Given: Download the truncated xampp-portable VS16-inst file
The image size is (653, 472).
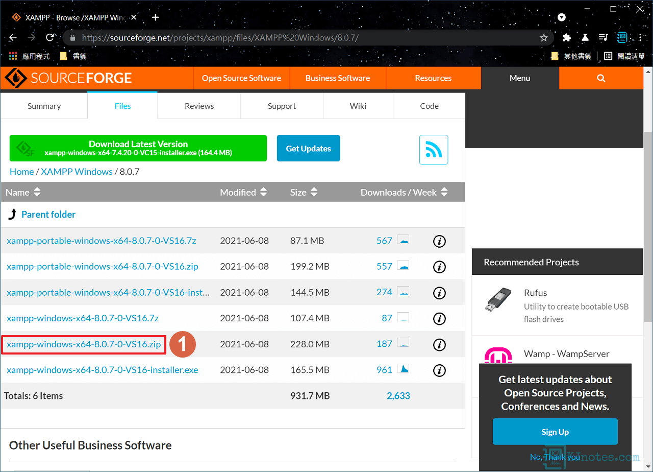Looking at the screenshot, I should (x=108, y=293).
